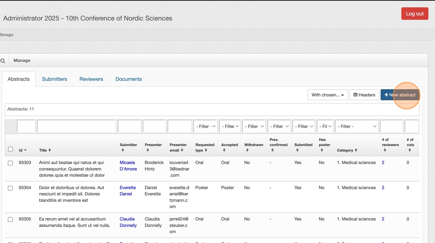Sort by Presenter email icon
The height and width of the screenshot is (243, 435).
(x=182, y=150)
